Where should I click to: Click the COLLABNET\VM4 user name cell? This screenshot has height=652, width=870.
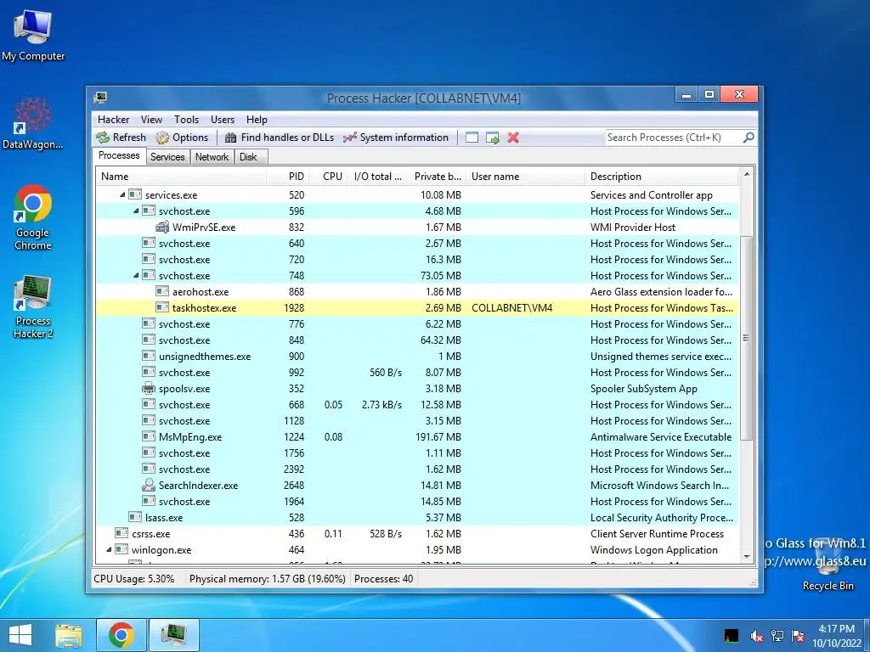coord(512,307)
